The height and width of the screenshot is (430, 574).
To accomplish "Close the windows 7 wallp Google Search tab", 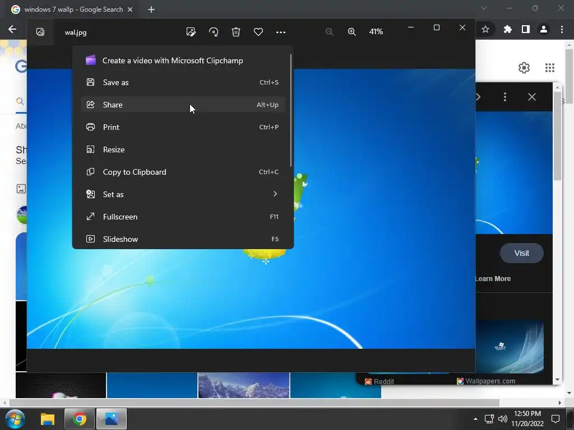I will [x=130, y=10].
